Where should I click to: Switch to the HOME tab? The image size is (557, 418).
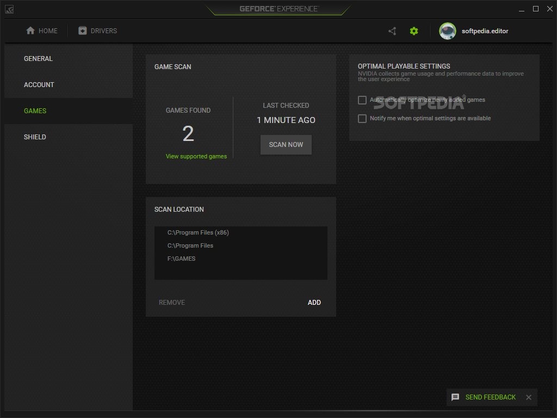coord(41,30)
